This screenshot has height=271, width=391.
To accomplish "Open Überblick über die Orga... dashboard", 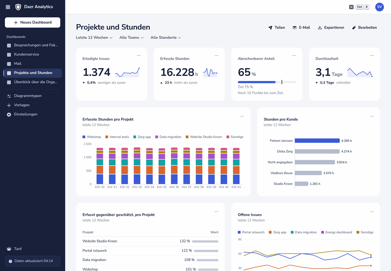I will coord(32,82).
